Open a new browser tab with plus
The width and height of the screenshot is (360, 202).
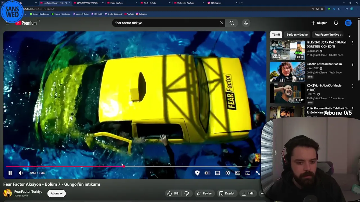[242, 3]
